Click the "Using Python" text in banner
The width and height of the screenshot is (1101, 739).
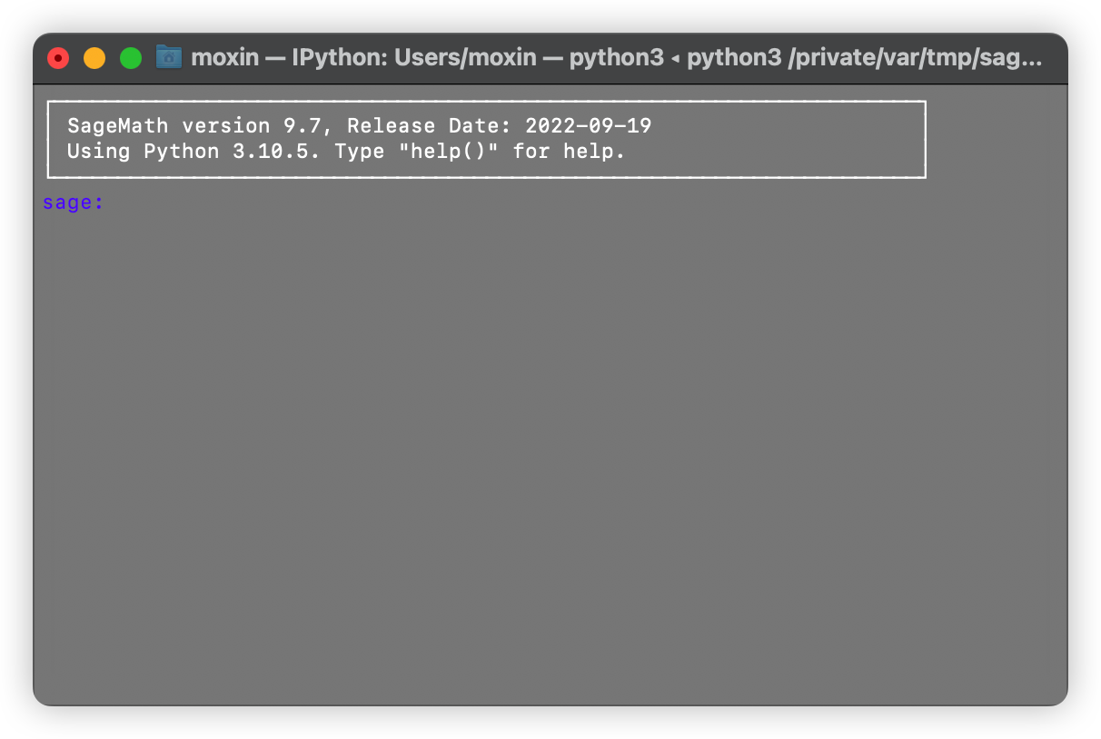tap(143, 151)
